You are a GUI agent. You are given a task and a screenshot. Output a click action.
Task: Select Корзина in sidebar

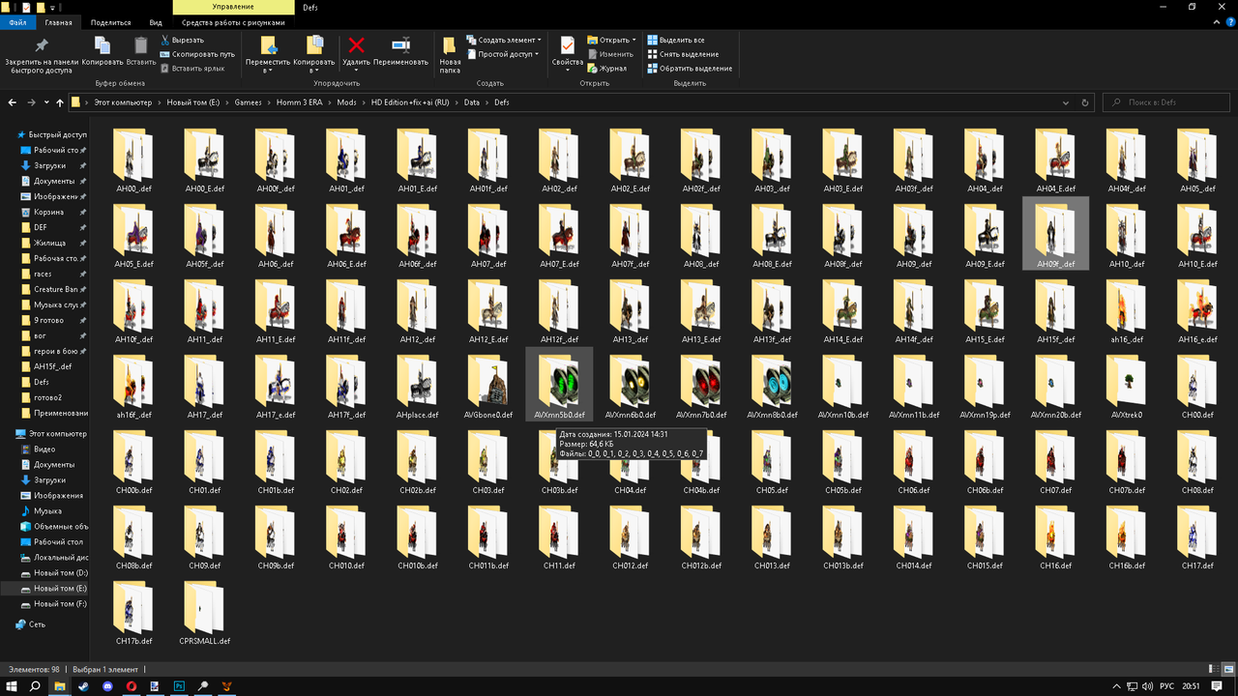[48, 212]
